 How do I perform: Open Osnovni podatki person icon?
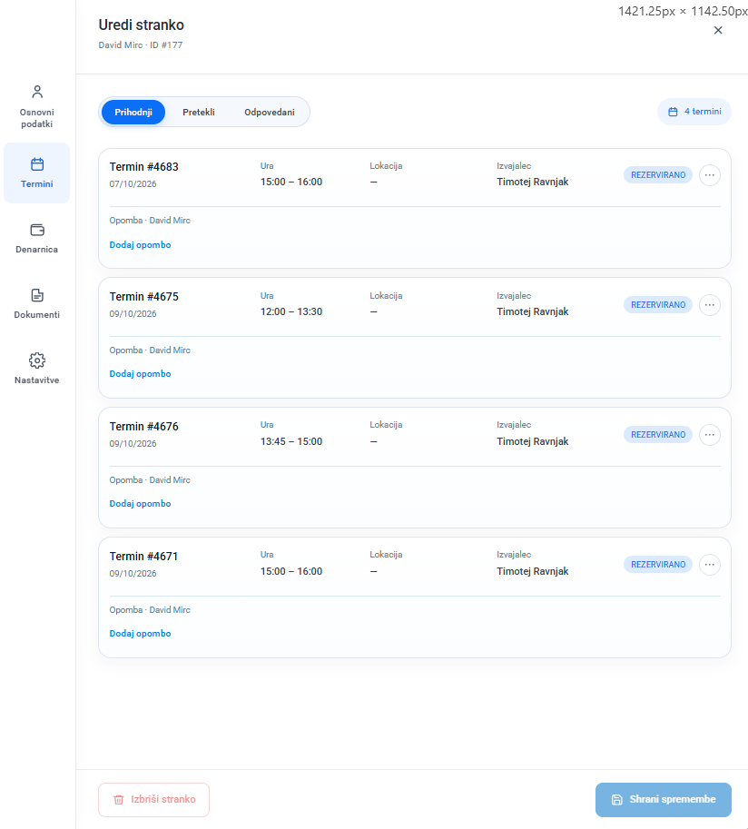tap(37, 92)
